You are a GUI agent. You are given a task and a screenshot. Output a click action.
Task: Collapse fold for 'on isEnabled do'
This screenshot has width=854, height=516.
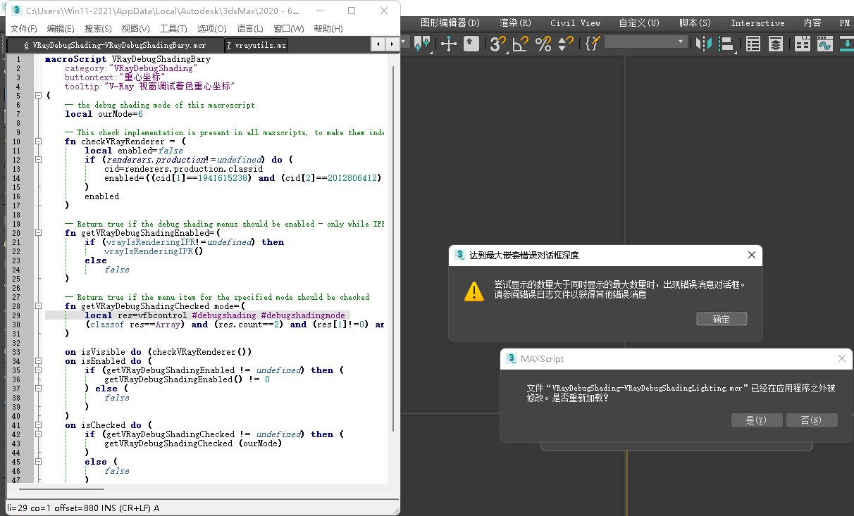tap(38, 361)
